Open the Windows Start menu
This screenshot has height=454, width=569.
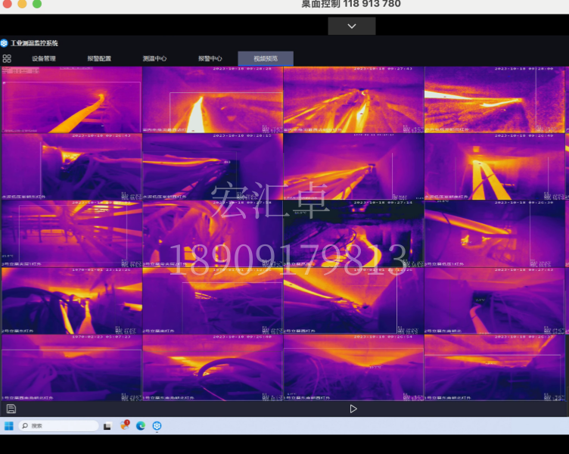[9, 426]
